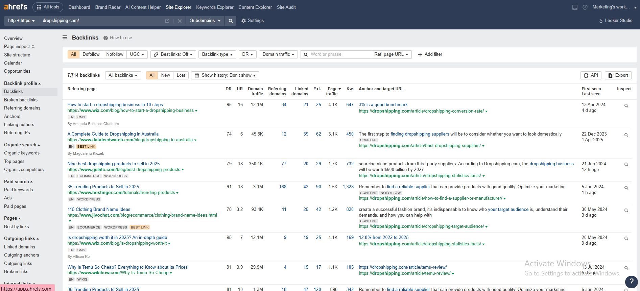Open Site Audit
Screen dimensions: 640x291
286,7
